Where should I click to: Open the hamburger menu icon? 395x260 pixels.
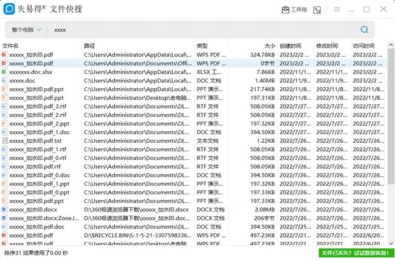[337, 9]
